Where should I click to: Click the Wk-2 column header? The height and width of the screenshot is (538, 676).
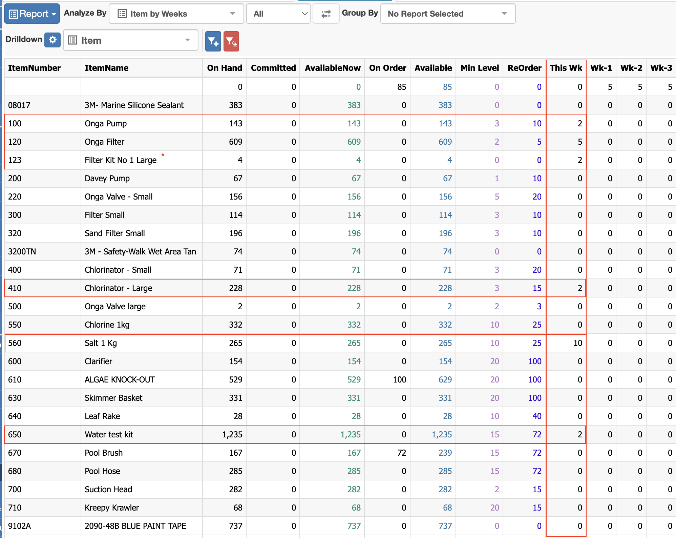(631, 68)
